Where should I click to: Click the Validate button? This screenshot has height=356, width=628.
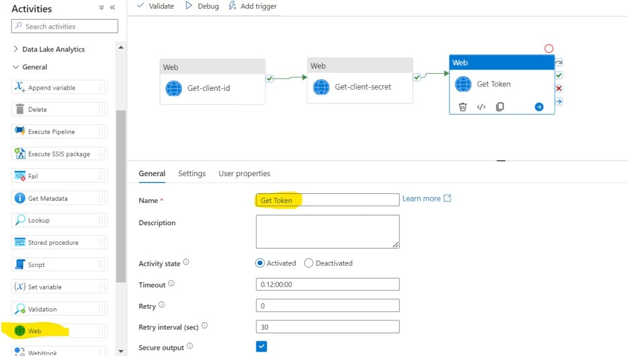(x=155, y=6)
